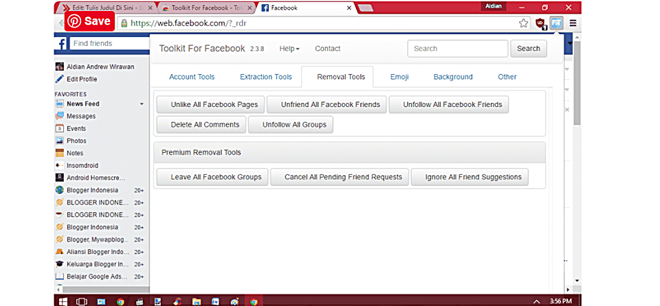
Task: Focus the toolkit Search input field
Action: (458, 48)
